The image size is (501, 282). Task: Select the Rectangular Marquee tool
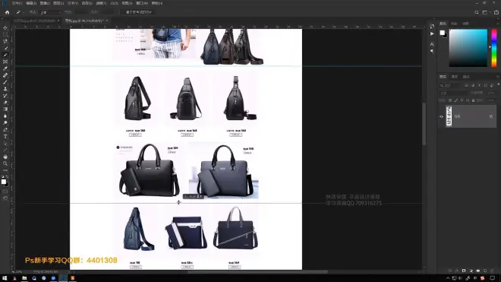[x=5, y=34]
